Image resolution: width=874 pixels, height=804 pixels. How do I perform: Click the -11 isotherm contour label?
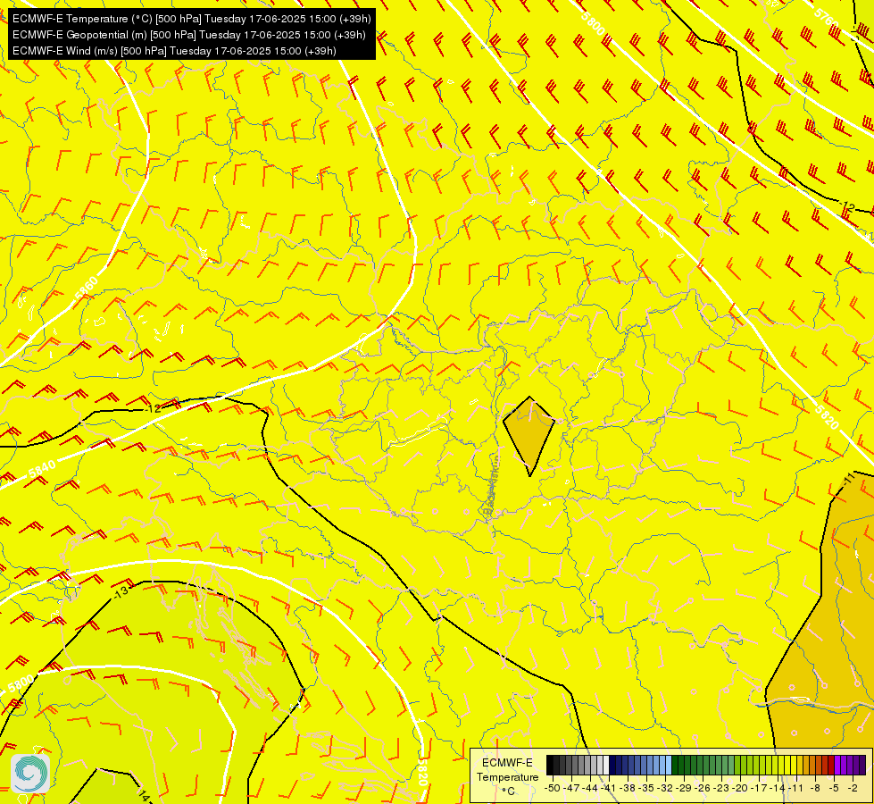pyautogui.click(x=848, y=478)
